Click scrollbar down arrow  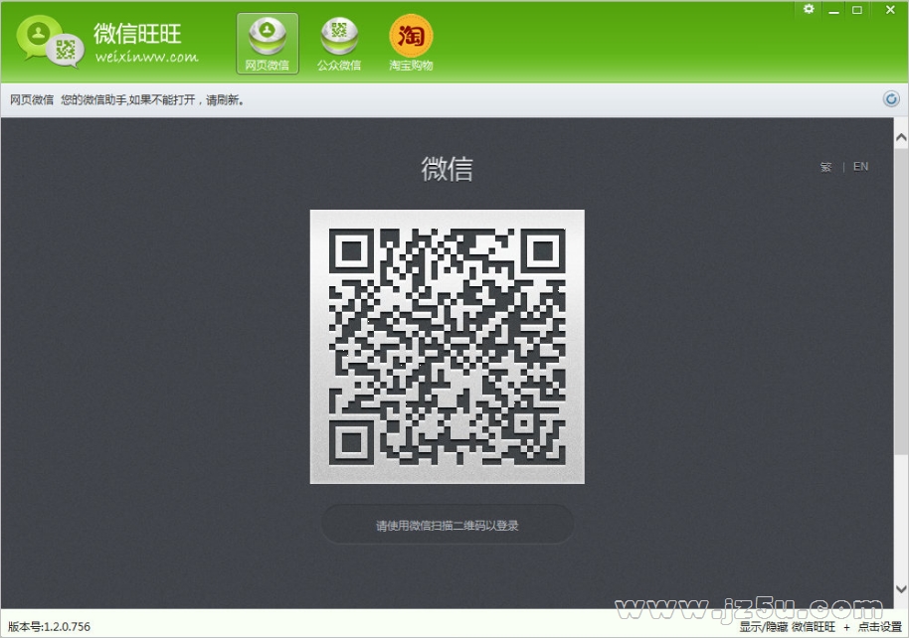[901, 589]
